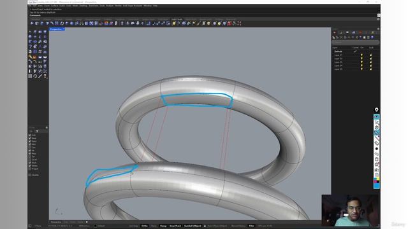Lock Layer 01 using its padlock icon
The image size is (408, 229).
point(371,55)
